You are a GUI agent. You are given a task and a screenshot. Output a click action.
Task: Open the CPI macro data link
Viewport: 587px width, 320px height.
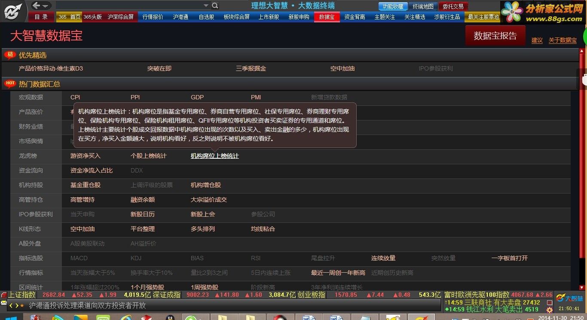[75, 97]
